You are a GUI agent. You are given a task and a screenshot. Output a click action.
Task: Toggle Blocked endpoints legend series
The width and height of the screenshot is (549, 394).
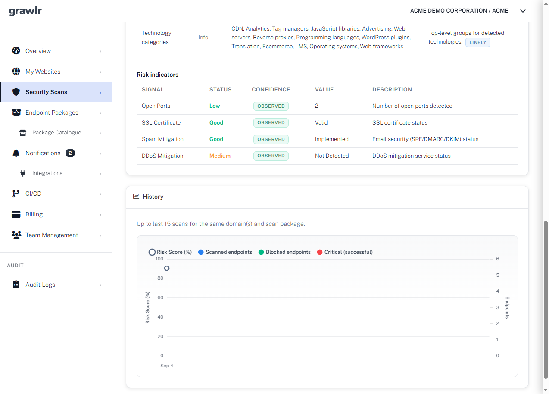click(284, 252)
